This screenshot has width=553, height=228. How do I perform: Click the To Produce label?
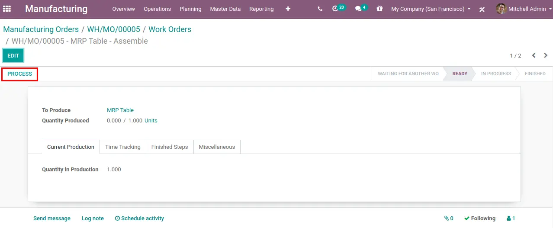point(56,110)
